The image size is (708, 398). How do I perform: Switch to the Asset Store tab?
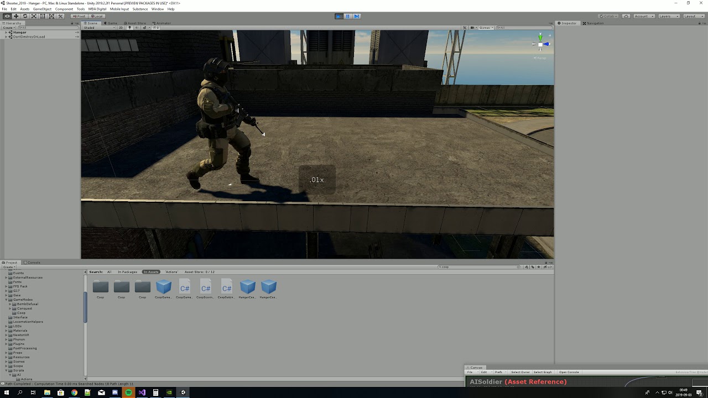[136, 23]
